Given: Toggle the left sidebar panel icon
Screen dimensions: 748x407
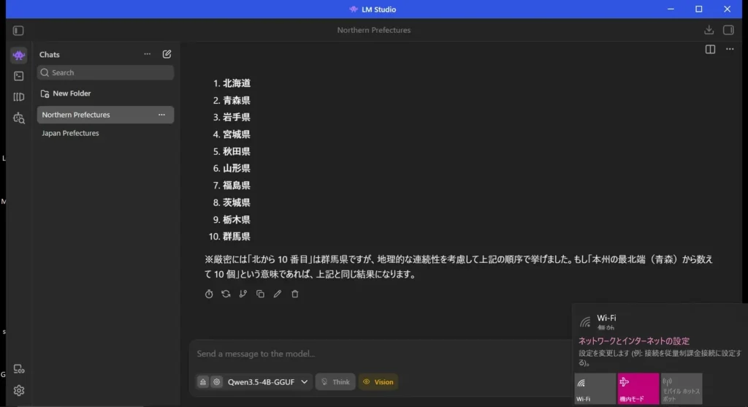Looking at the screenshot, I should [18, 31].
